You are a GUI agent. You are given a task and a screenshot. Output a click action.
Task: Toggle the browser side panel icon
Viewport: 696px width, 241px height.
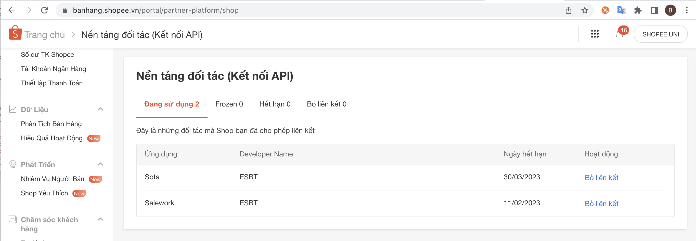654,10
